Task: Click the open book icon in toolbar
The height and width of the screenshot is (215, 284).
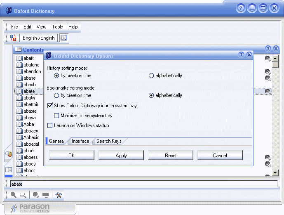Action: click(64, 38)
